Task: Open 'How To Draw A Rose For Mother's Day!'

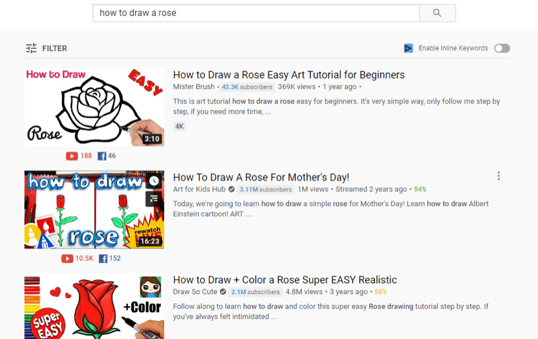Action: click(x=261, y=177)
